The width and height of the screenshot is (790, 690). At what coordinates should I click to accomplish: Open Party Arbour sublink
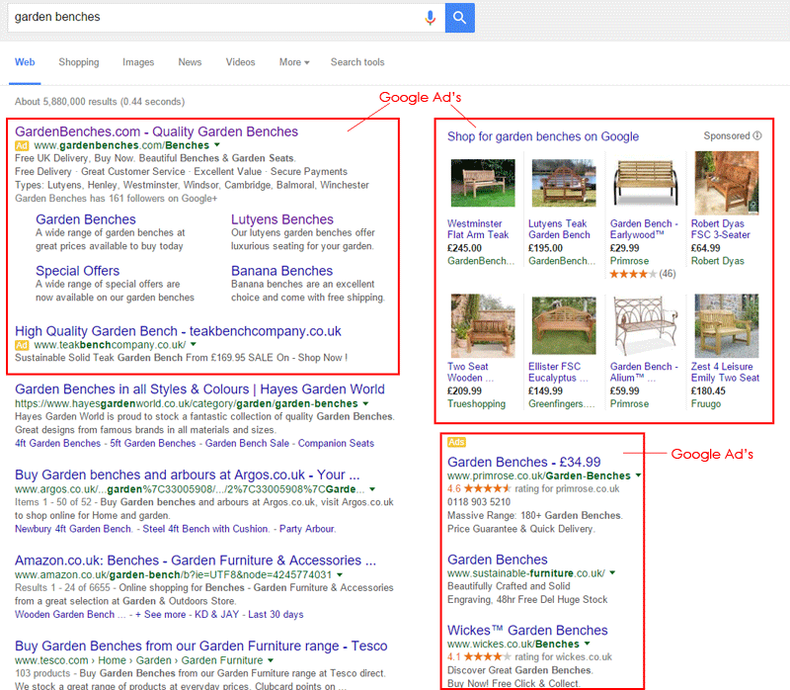(x=307, y=529)
